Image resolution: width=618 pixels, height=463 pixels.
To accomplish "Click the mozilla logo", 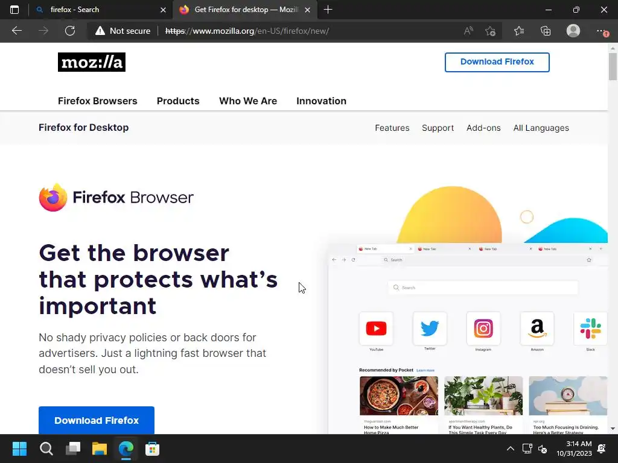I will [92, 62].
